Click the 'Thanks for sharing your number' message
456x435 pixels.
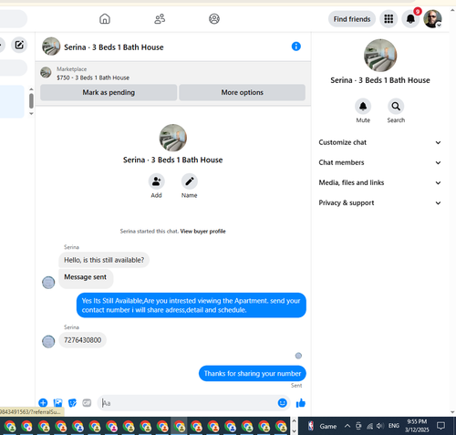click(x=253, y=374)
